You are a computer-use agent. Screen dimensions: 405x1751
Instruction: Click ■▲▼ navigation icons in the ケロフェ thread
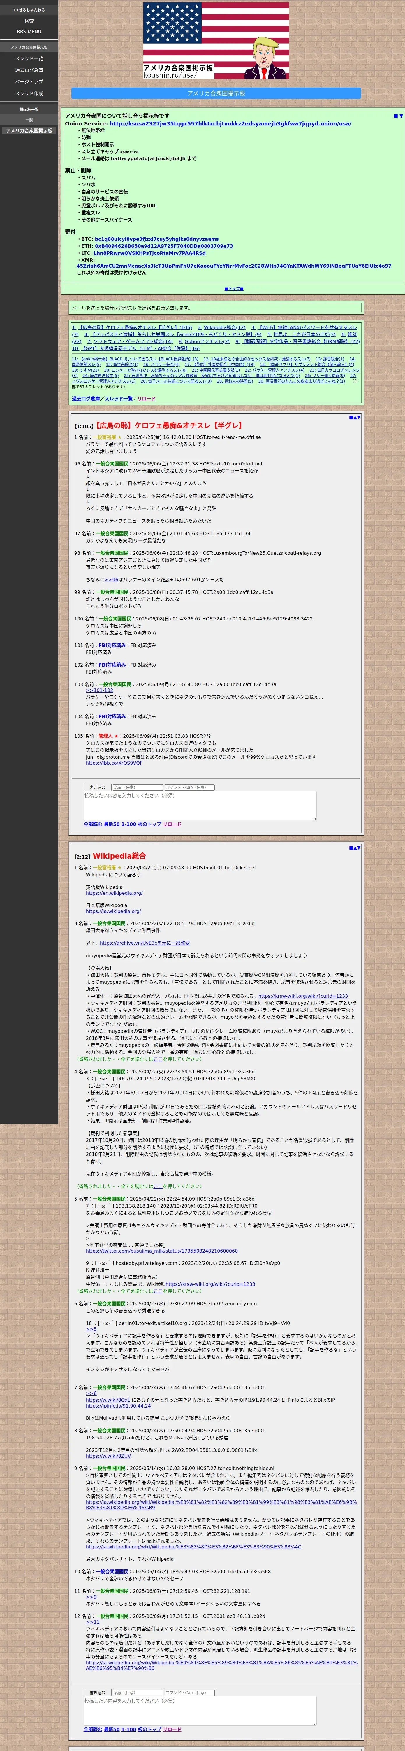pos(355,417)
